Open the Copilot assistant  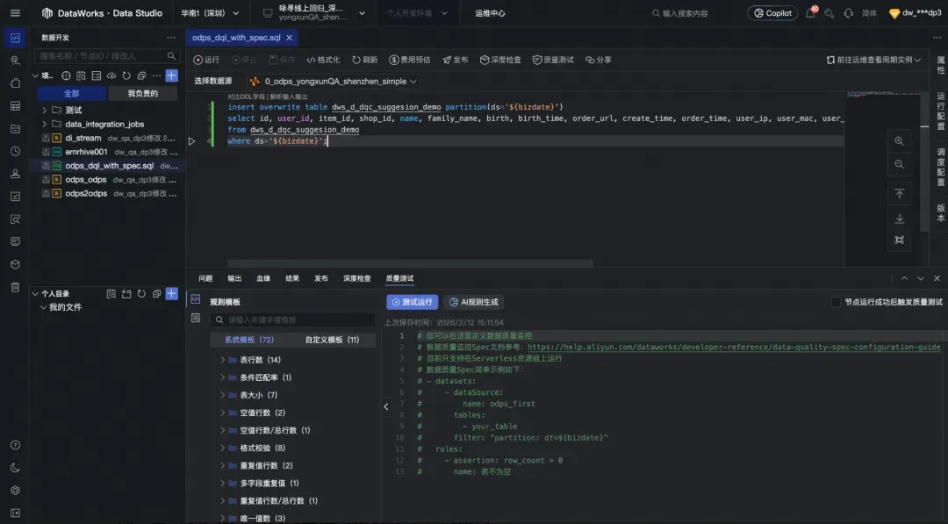tap(772, 12)
